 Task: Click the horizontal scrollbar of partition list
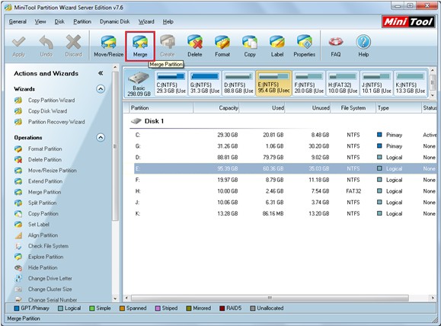[270, 298]
